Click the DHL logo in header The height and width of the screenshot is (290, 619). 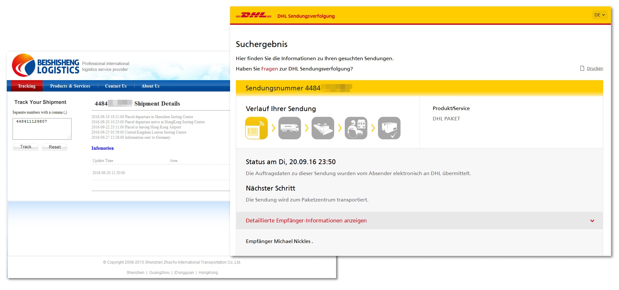point(254,15)
